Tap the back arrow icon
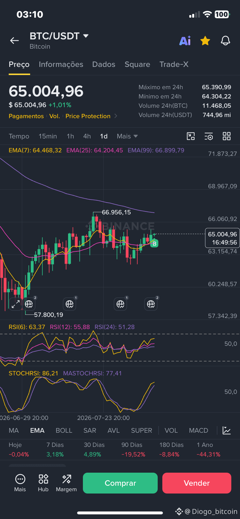 point(14,41)
